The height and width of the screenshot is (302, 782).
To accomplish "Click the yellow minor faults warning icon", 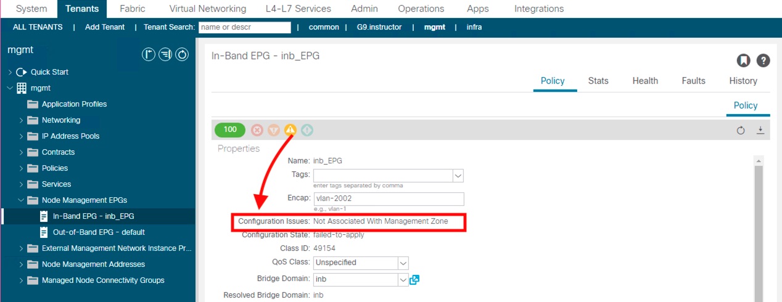I will coord(290,130).
